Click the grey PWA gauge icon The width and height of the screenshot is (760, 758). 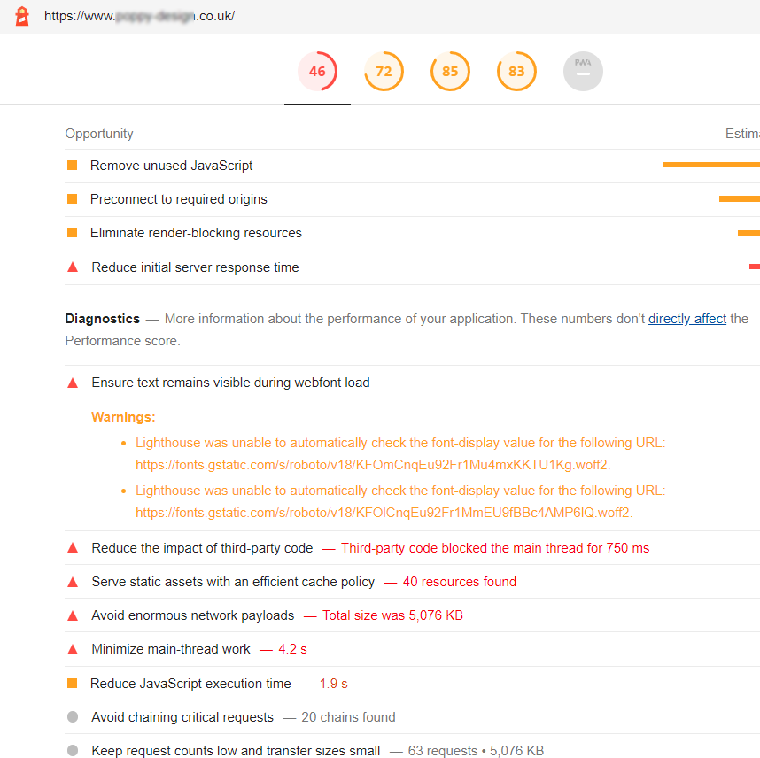click(x=583, y=72)
